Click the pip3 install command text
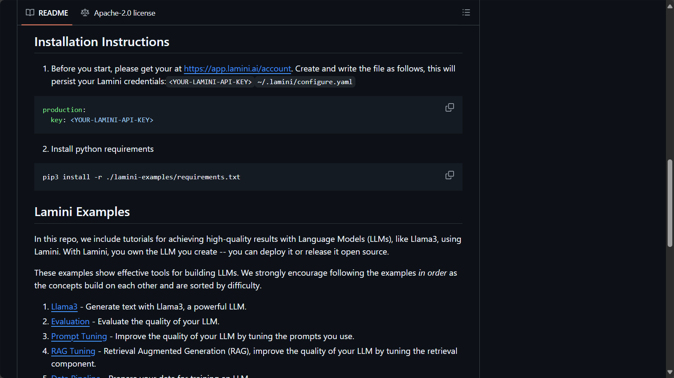The image size is (674, 378). click(141, 177)
